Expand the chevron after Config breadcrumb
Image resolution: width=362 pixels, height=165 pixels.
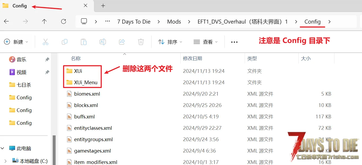329,22
